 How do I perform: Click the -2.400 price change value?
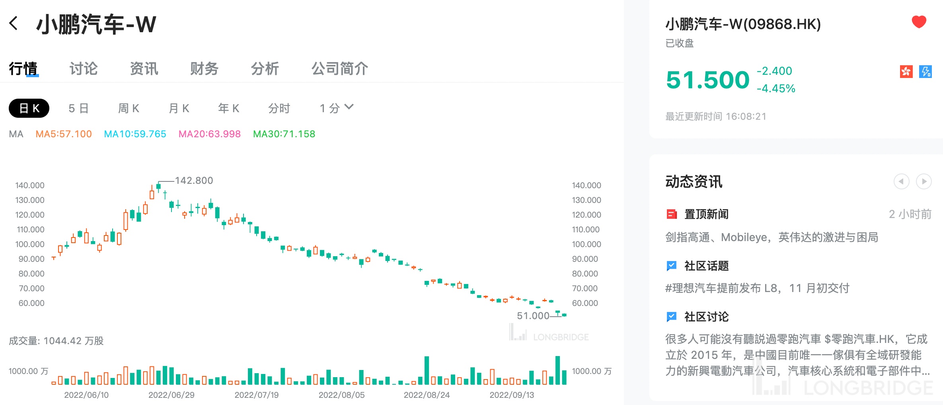[x=774, y=71]
